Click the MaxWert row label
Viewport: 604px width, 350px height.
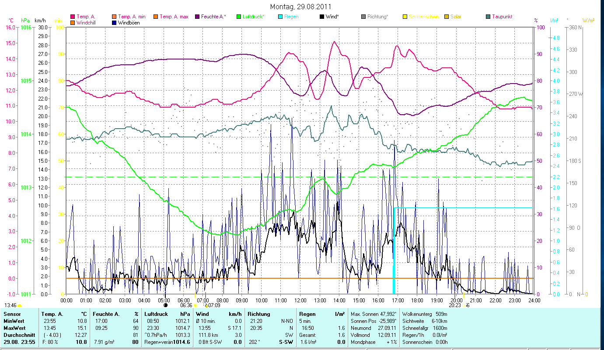14,328
